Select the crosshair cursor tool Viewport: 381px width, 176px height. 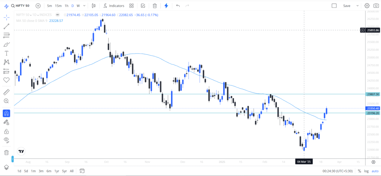pos(7,18)
